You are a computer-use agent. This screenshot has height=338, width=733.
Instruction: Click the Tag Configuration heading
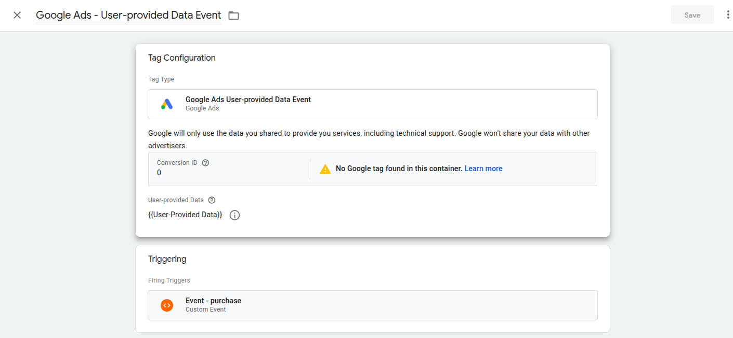click(182, 58)
